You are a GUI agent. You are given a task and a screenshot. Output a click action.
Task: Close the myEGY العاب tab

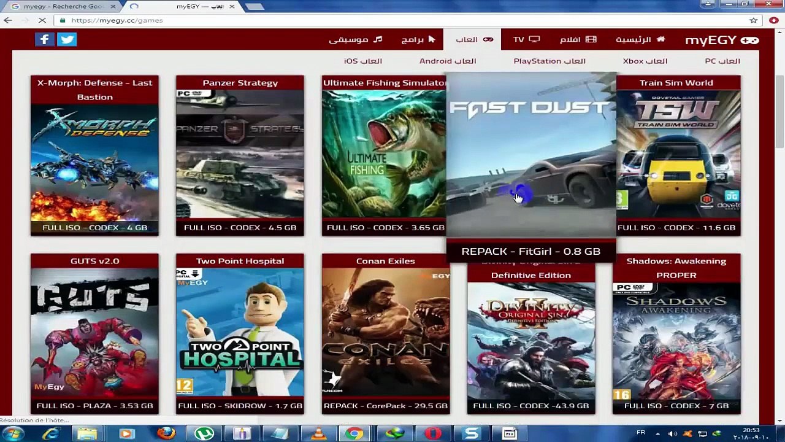pyautogui.click(x=232, y=6)
